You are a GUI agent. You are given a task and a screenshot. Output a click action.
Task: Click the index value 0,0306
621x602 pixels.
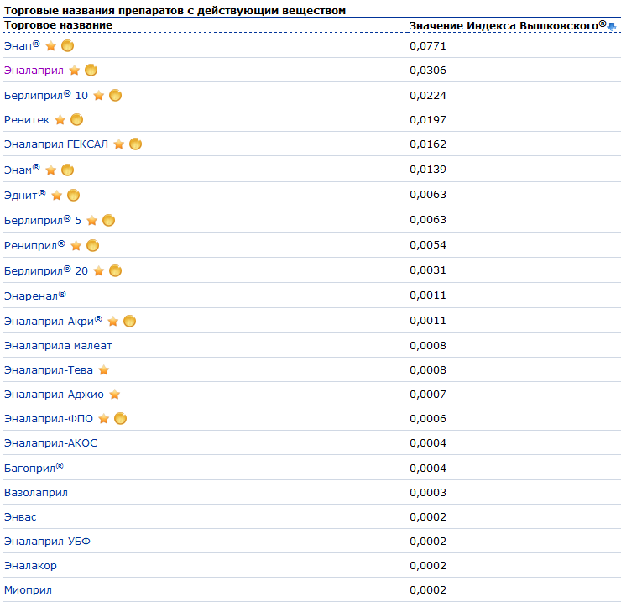pyautogui.click(x=428, y=71)
